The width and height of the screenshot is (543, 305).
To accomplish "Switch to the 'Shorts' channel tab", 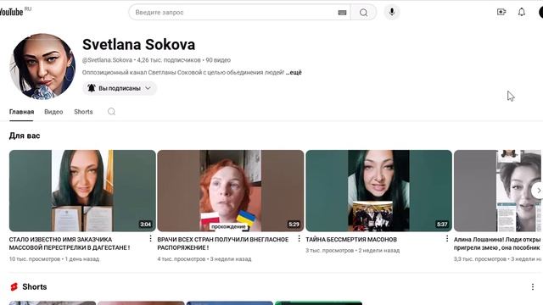I will pos(83,112).
